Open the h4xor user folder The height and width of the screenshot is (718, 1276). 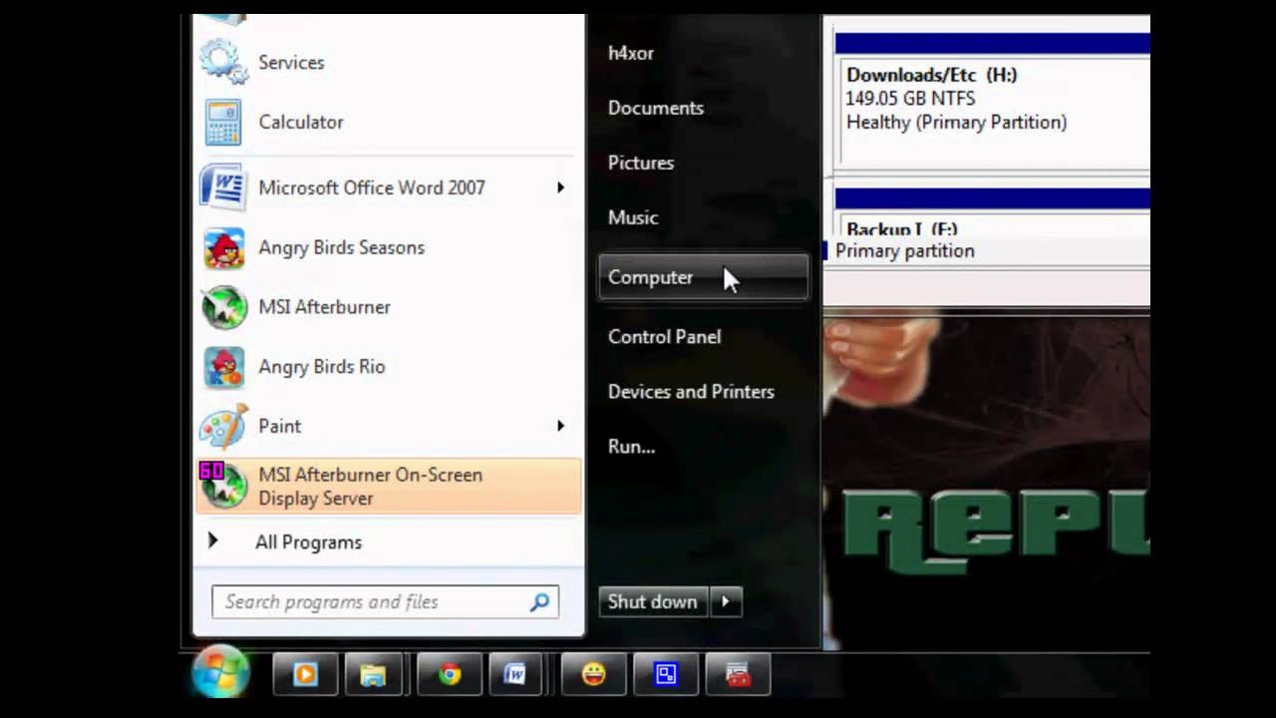click(631, 53)
